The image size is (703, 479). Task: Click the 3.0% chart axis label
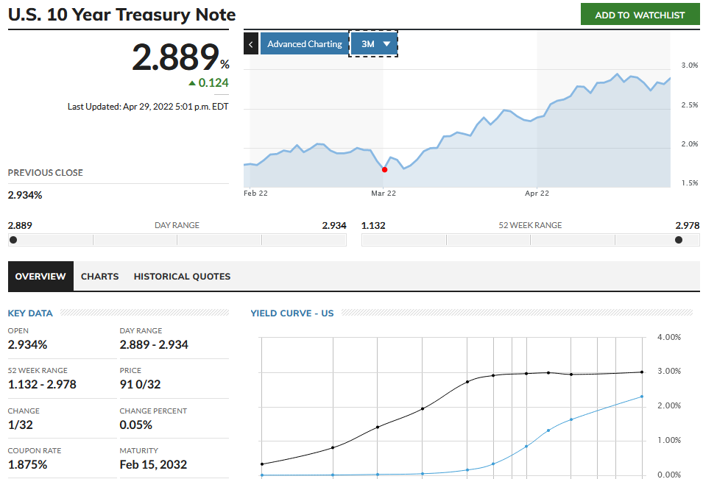690,65
